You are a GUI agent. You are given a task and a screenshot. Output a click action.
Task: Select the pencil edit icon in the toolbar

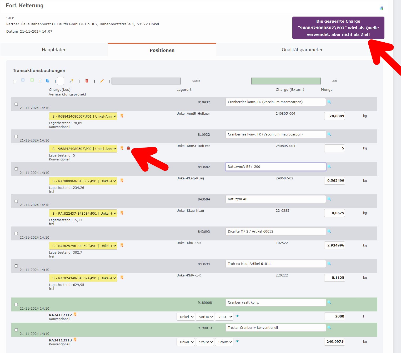click(x=102, y=81)
